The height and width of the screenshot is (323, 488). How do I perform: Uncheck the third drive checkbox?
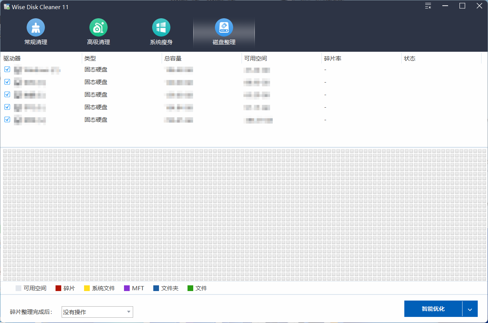(7, 94)
